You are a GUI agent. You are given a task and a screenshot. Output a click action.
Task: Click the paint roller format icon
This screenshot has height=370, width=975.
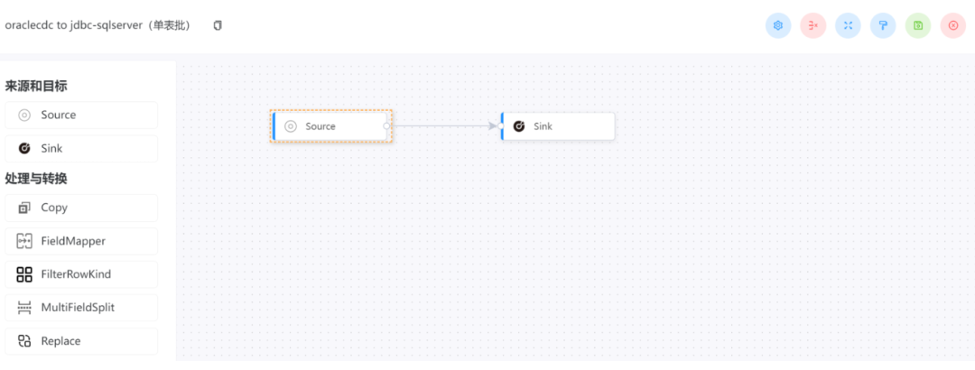pyautogui.click(x=883, y=25)
